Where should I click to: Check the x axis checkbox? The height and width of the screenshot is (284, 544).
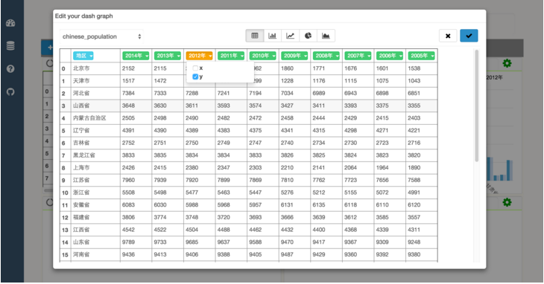pyautogui.click(x=195, y=68)
